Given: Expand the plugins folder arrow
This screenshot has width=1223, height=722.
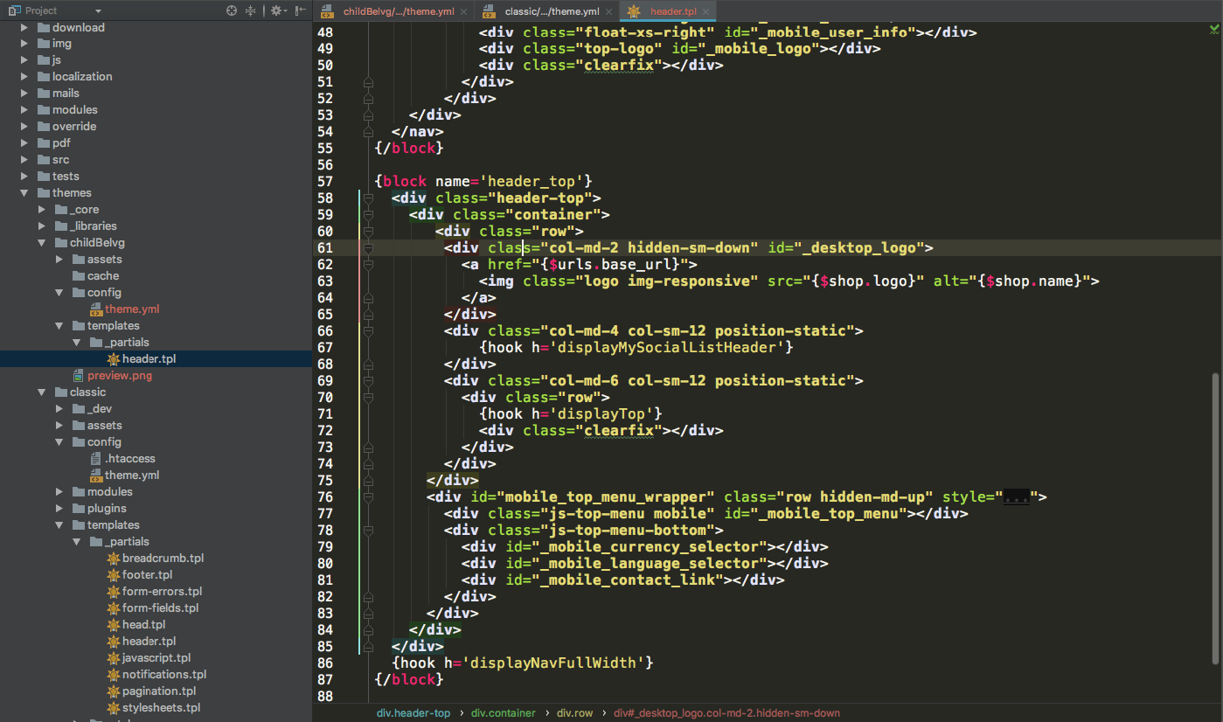Looking at the screenshot, I should coord(59,509).
